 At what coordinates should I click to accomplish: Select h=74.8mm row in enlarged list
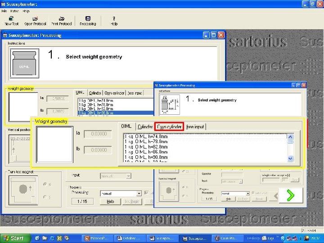[205, 137]
